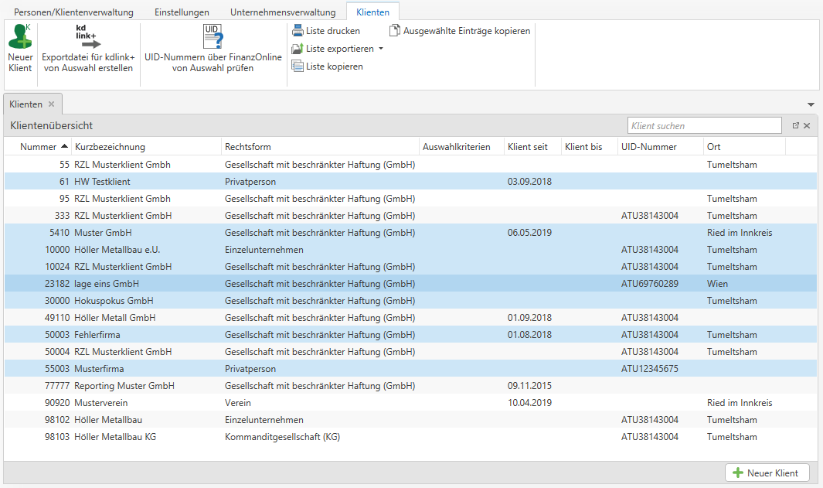Sort by the Rechtsform column header

(x=247, y=147)
